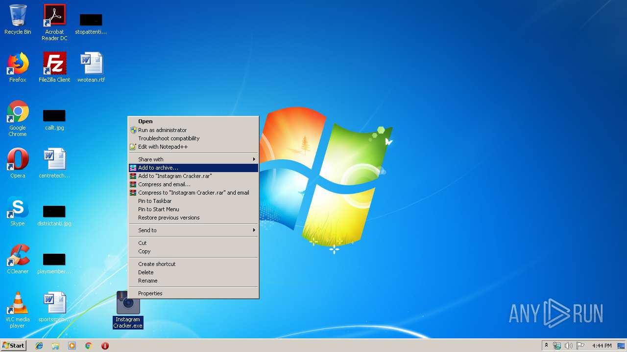Viewport: 627px width, 352px height.
Task: Click the volume speaker tray icon
Action: click(x=569, y=346)
